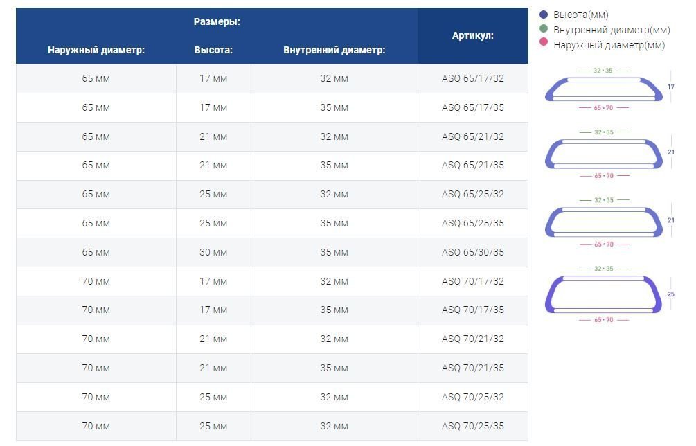This screenshot has width=696, height=446.
Task: Choose the ASQ 70/25/35 article cell
Action: [473, 426]
